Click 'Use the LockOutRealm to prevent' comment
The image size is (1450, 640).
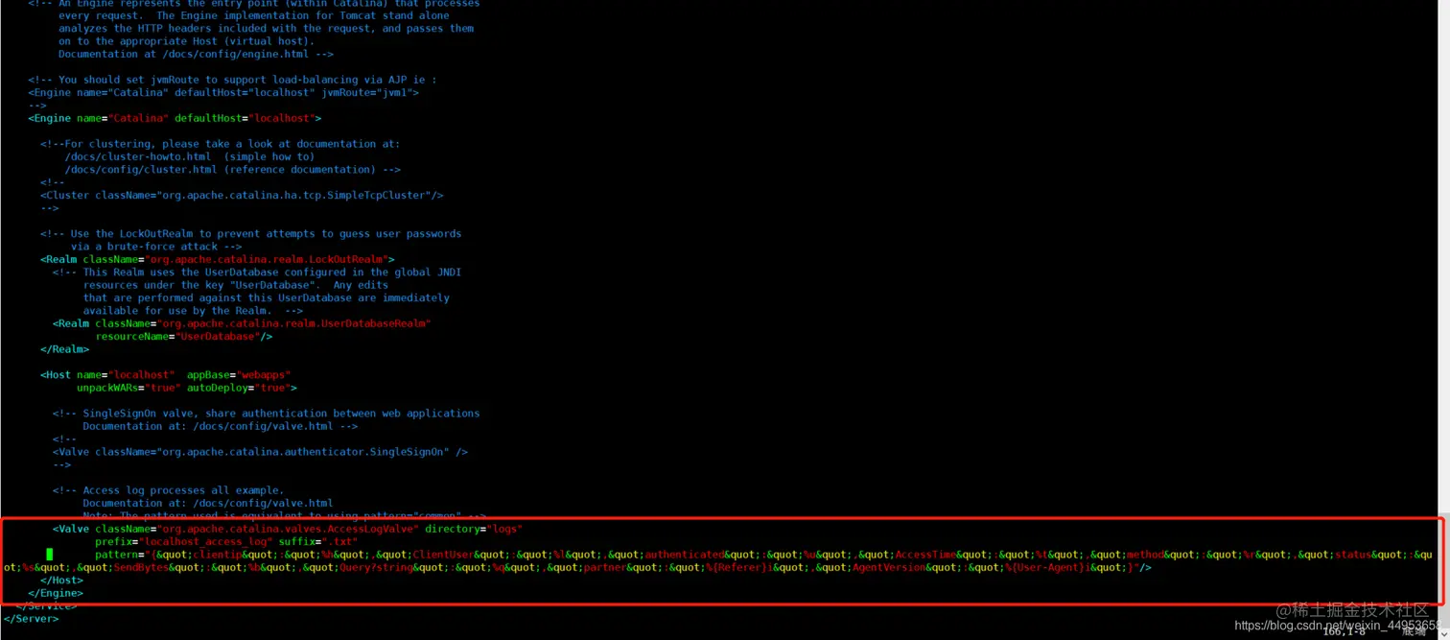(x=168, y=233)
